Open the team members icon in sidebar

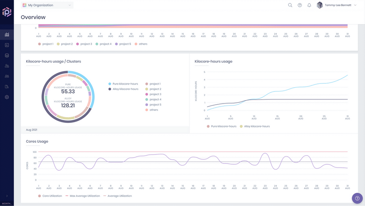coord(7,76)
